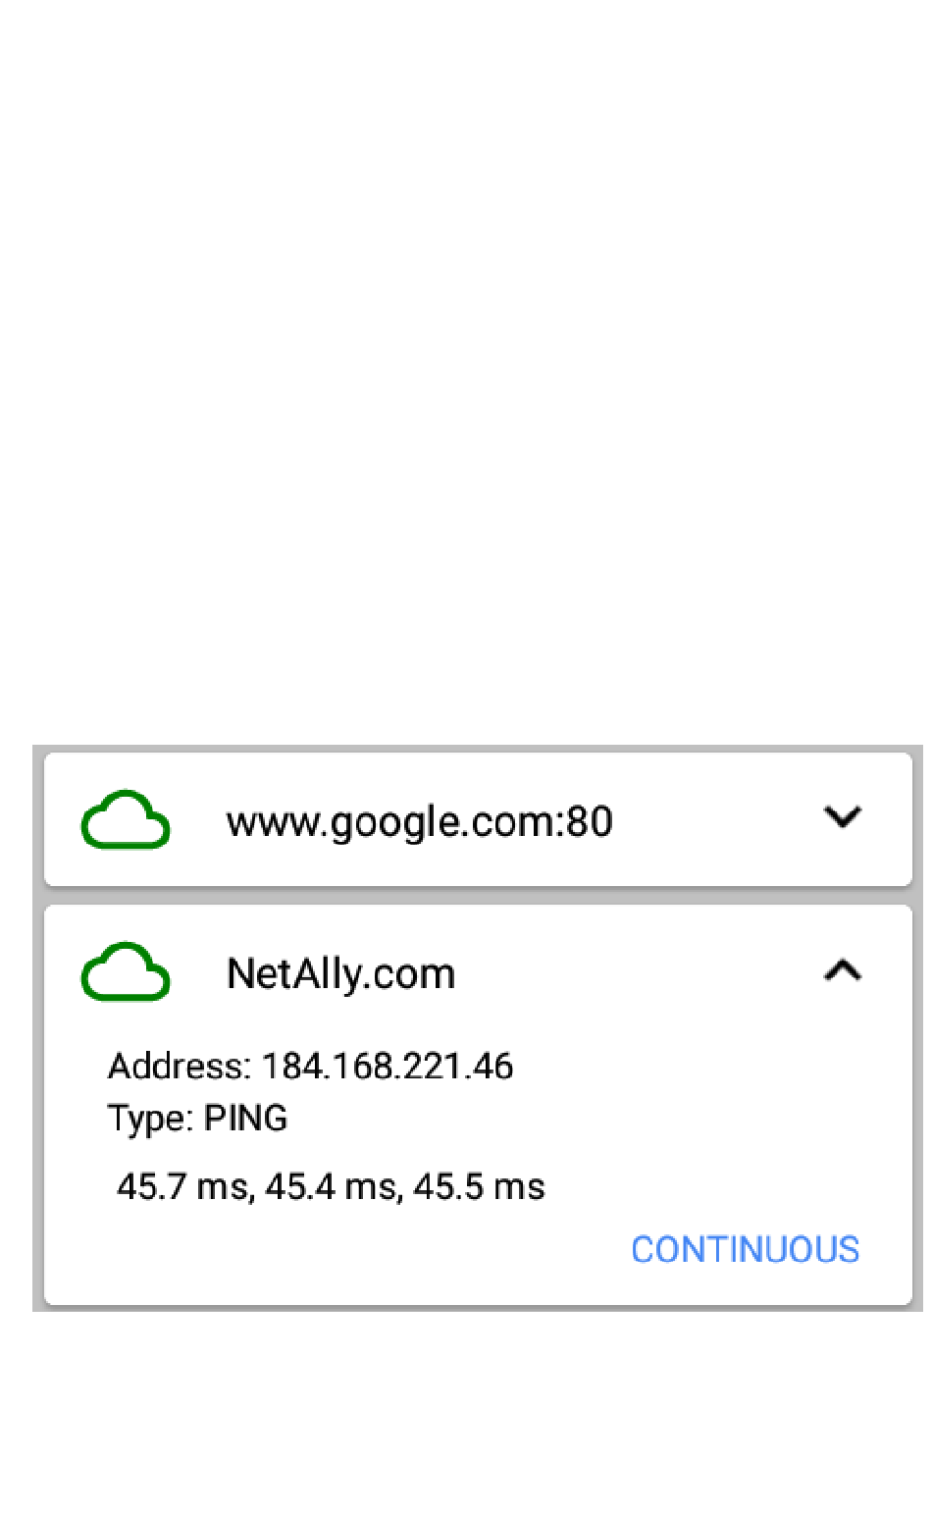Click the Address label in the NetAlly.com details

pyautogui.click(x=180, y=1066)
